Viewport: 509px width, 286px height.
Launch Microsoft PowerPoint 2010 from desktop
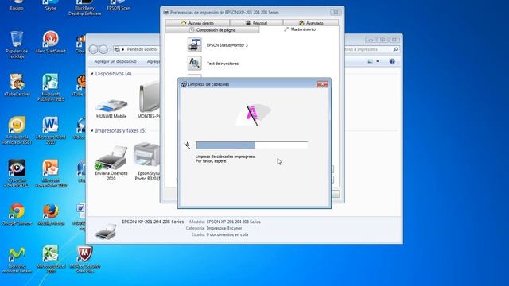51,173
